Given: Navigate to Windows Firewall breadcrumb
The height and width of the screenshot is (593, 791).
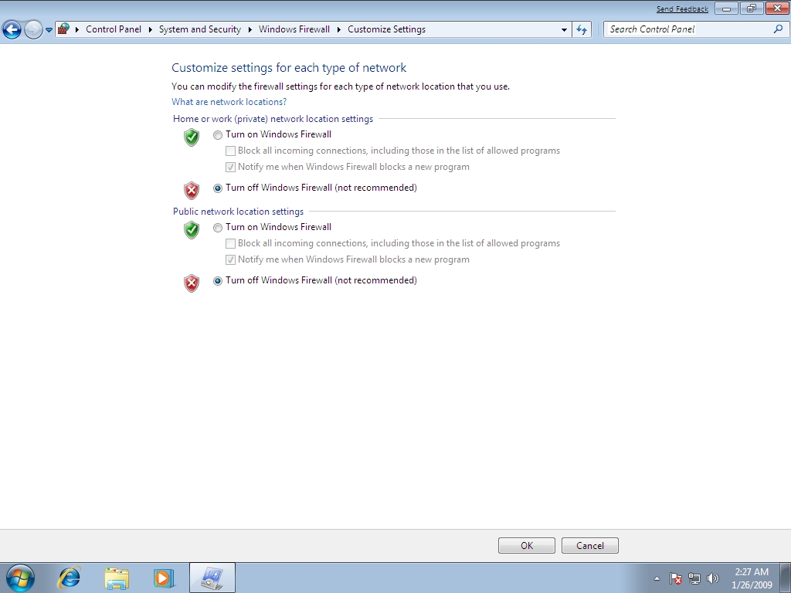Looking at the screenshot, I should click(294, 29).
